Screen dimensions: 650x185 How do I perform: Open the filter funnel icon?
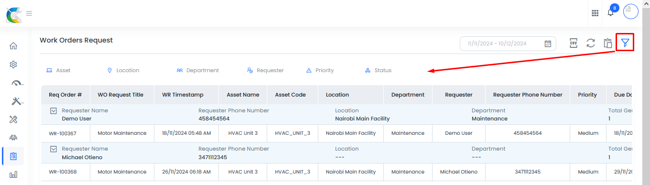625,43
